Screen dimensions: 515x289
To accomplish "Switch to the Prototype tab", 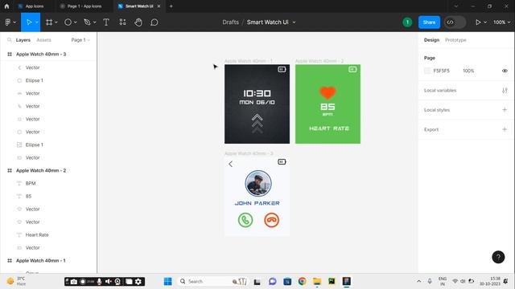I will click(x=455, y=40).
